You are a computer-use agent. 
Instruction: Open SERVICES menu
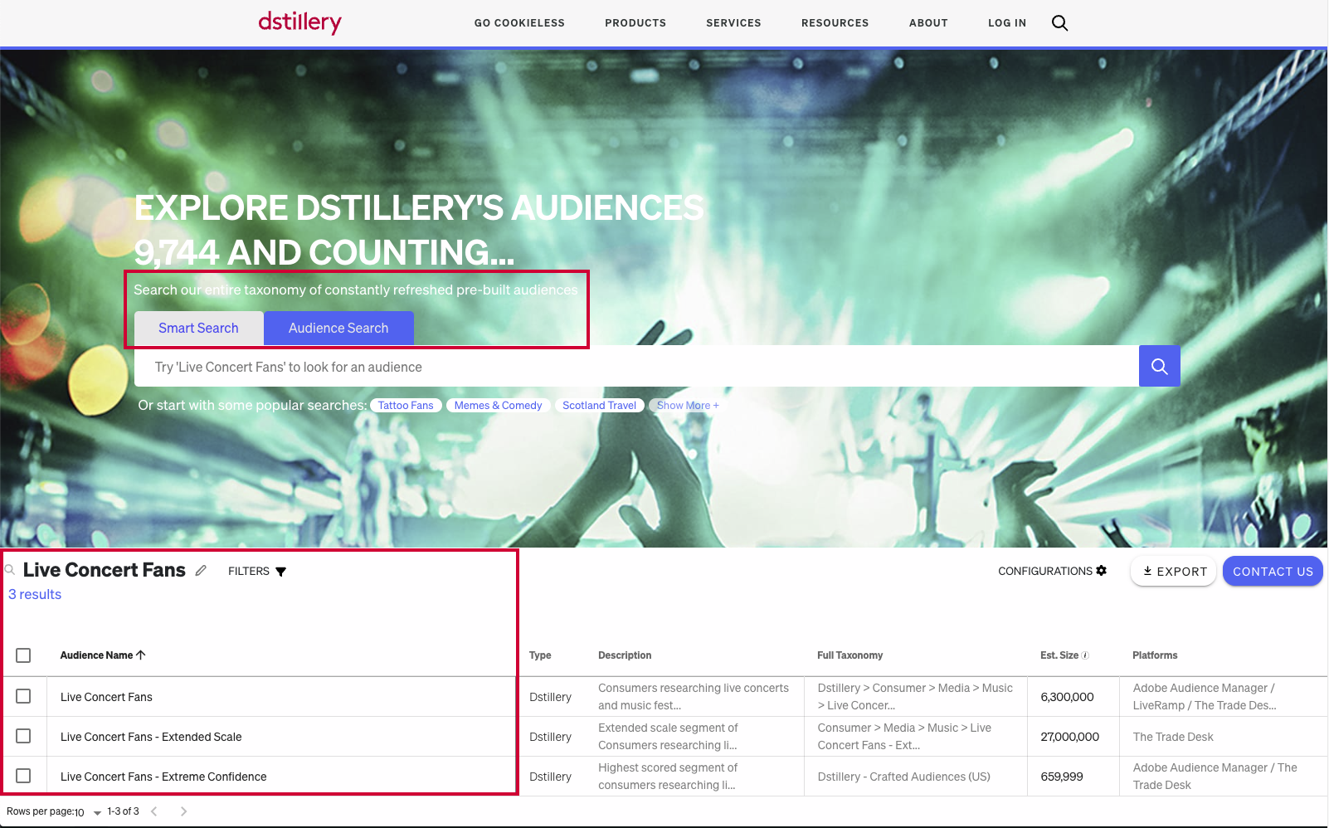click(x=733, y=23)
